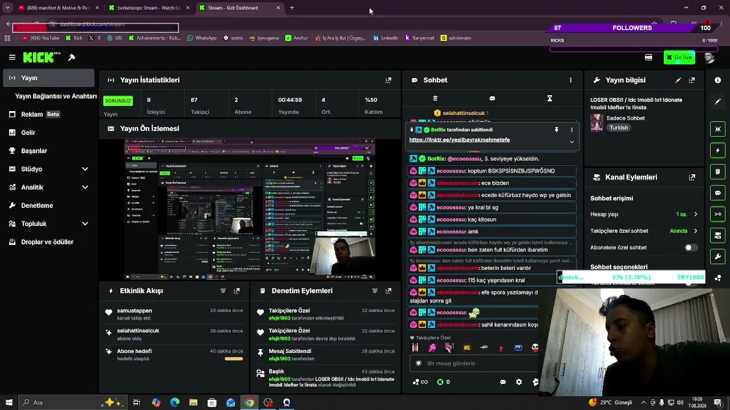Open the hamburger sidebar menu
Viewport: 730px width, 410px height.
pyautogui.click(x=12, y=58)
